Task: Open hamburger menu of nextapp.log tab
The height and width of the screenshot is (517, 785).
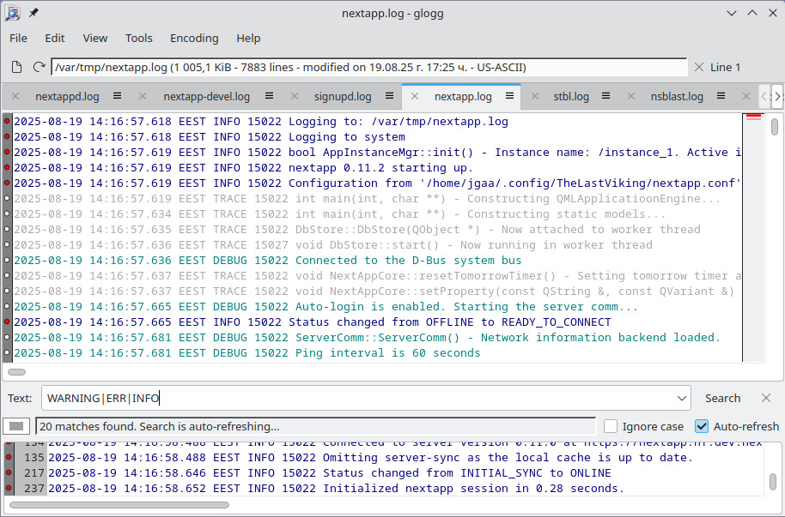Action: pos(509,96)
